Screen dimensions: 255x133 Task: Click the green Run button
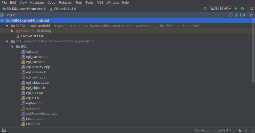pyautogui.click(x=236, y=9)
